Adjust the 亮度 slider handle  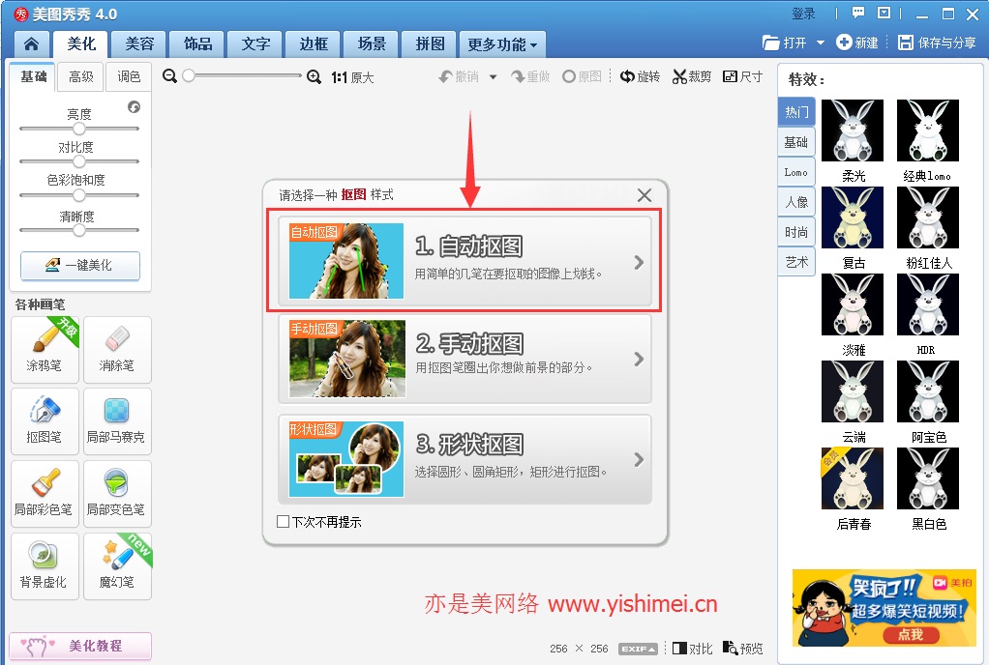pos(78,129)
